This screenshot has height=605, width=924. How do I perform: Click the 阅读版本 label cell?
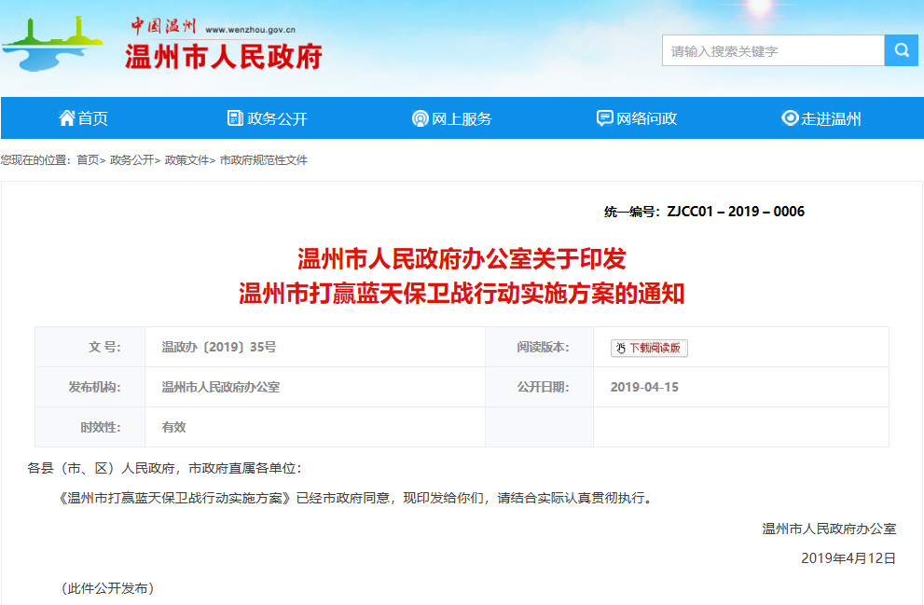click(539, 347)
